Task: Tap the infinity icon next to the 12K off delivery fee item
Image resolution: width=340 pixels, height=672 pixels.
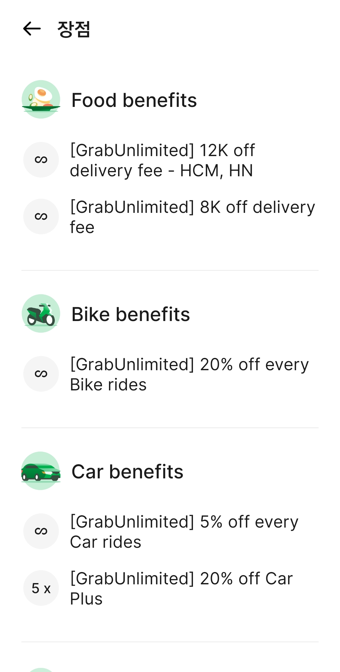Action: tap(41, 160)
